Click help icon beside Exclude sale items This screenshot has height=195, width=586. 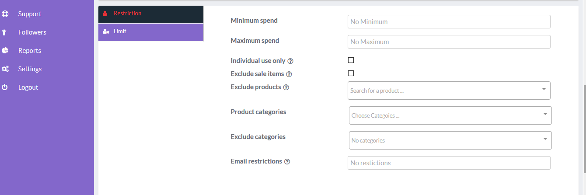[x=289, y=74]
